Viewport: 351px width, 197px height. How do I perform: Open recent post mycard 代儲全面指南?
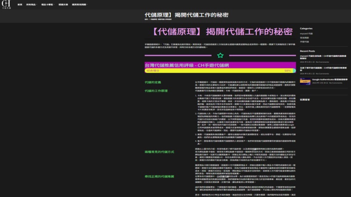point(323,57)
